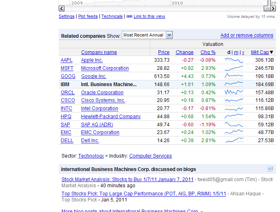The height and width of the screenshot is (212, 280).
Task: Click the chart timeline left scroll arrow
Action: click(61, 8)
